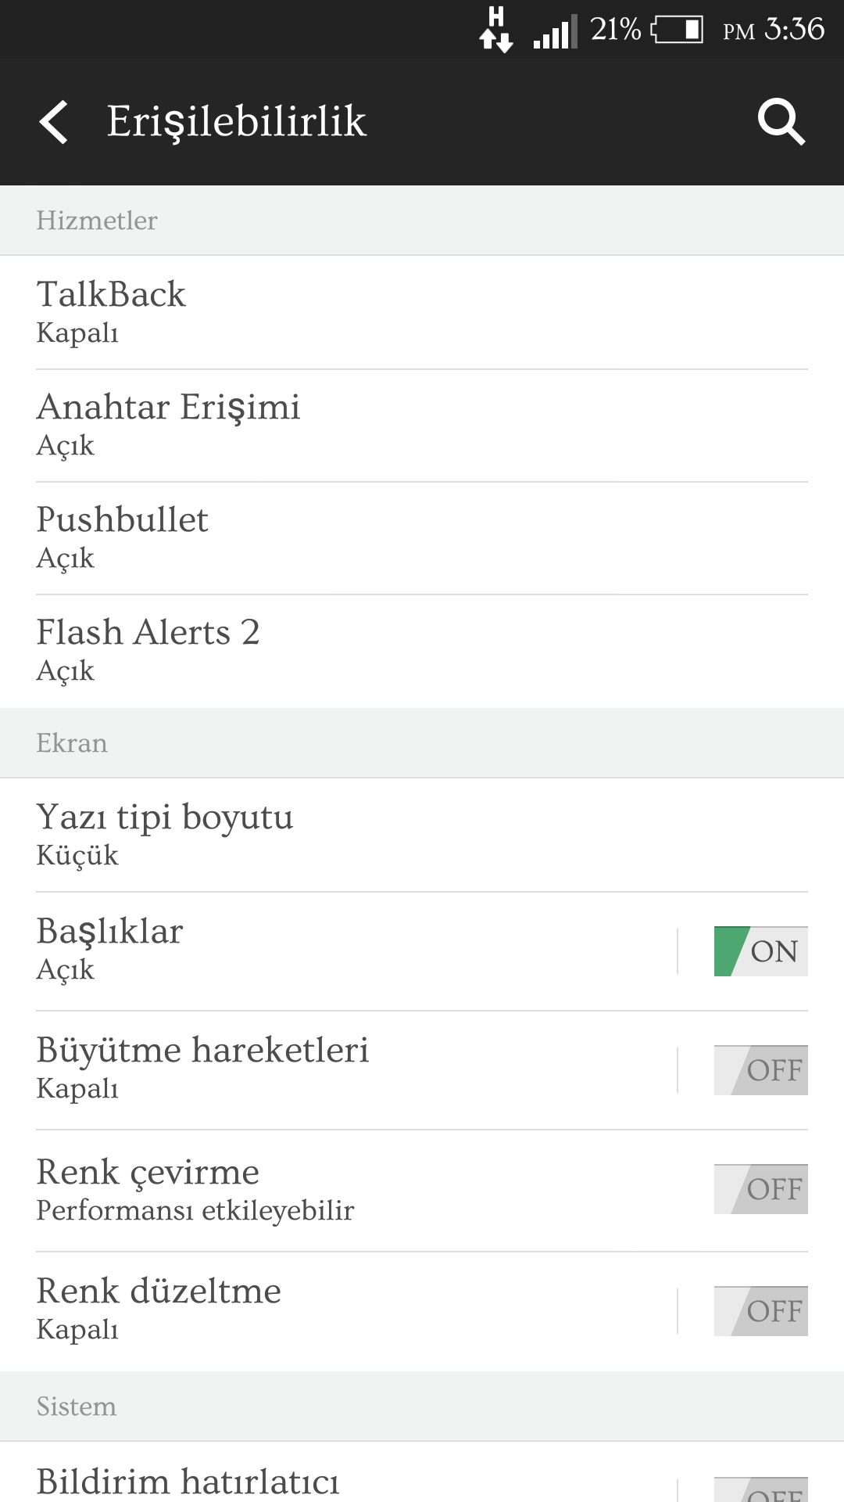The width and height of the screenshot is (844, 1502).
Task: Open Flash Alerts 2 service
Action: pos(422,652)
